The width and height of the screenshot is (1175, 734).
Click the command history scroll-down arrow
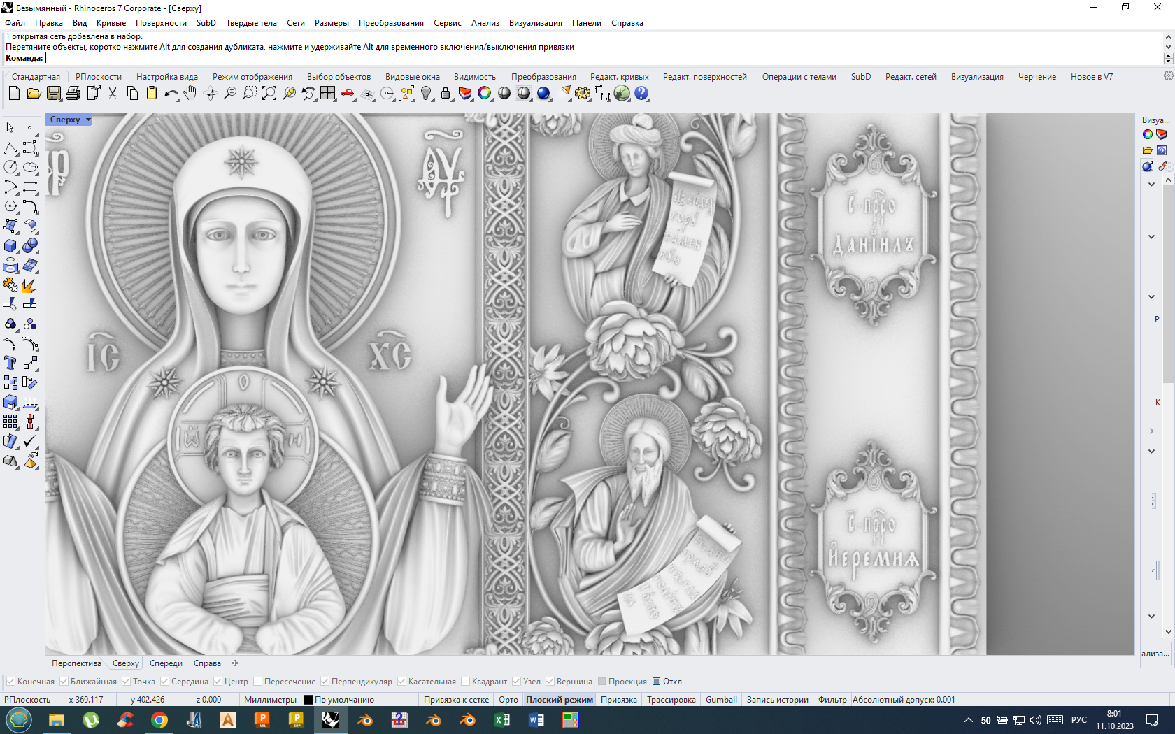pyautogui.click(x=1168, y=46)
